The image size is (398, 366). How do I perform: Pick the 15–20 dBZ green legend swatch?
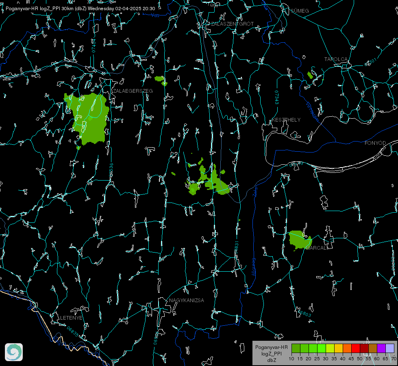pos(304,349)
